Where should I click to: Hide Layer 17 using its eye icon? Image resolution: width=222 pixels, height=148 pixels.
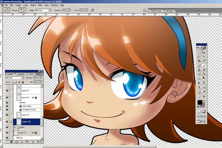(7, 91)
